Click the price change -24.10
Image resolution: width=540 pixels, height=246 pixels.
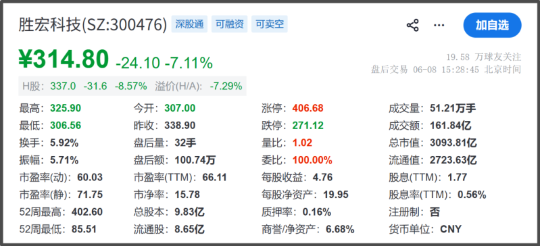tap(138, 63)
